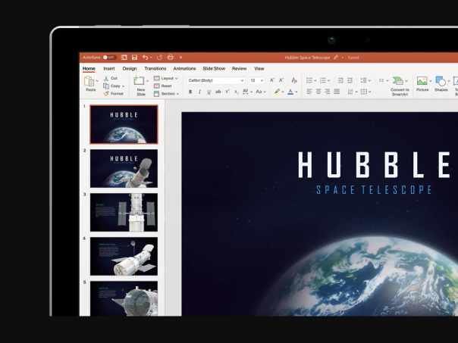Switch to the View tab
The height and width of the screenshot is (343, 458).
click(x=259, y=69)
